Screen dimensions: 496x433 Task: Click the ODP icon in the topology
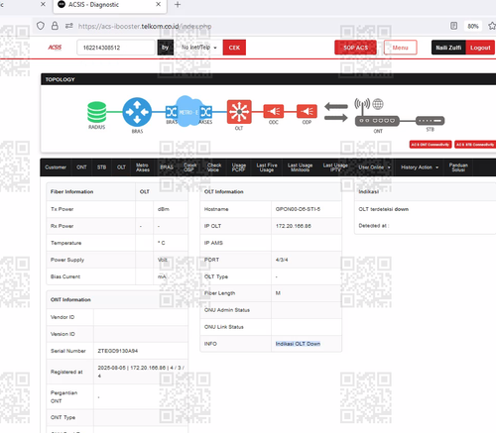point(307,111)
